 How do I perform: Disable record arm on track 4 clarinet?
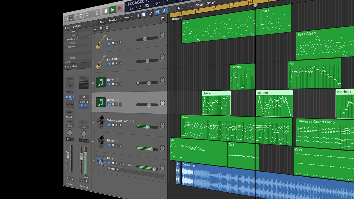(x=120, y=104)
